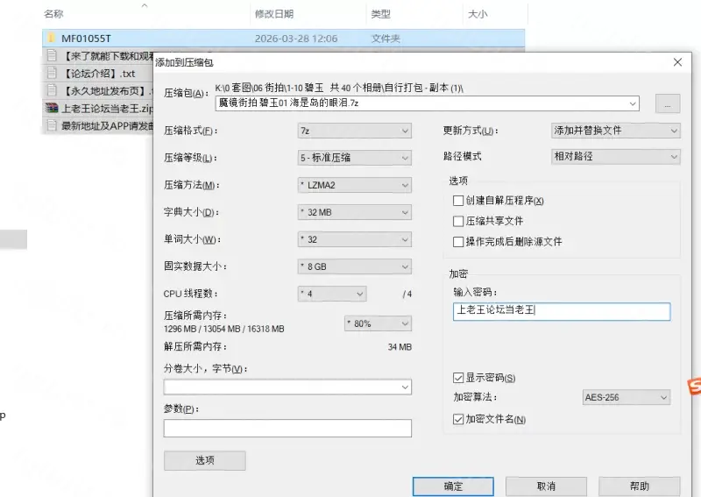This screenshot has height=497, width=701.
Task: Enable 创建自解压程序 checkbox
Action: (x=457, y=201)
